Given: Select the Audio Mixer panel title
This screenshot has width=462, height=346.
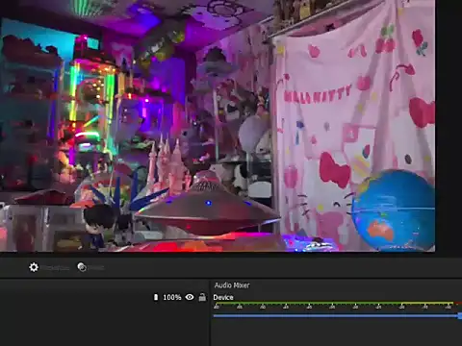Looking at the screenshot, I should click(x=232, y=285).
